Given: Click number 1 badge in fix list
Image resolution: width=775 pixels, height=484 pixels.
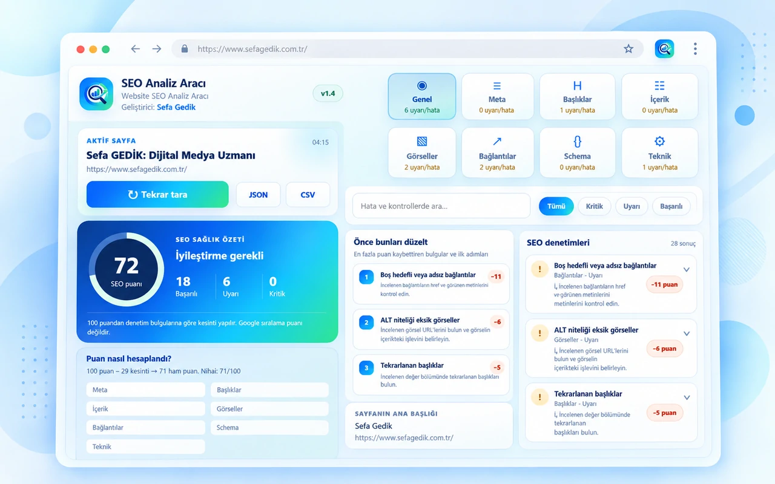Looking at the screenshot, I should pyautogui.click(x=366, y=277).
